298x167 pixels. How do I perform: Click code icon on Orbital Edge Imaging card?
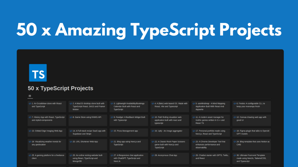(30, 131)
